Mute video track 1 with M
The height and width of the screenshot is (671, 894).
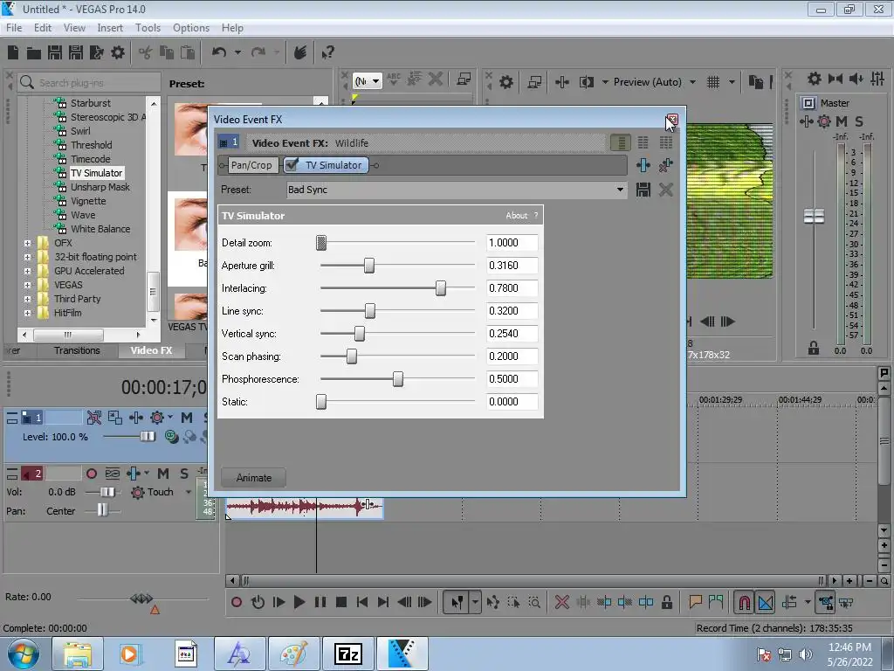pyautogui.click(x=187, y=418)
